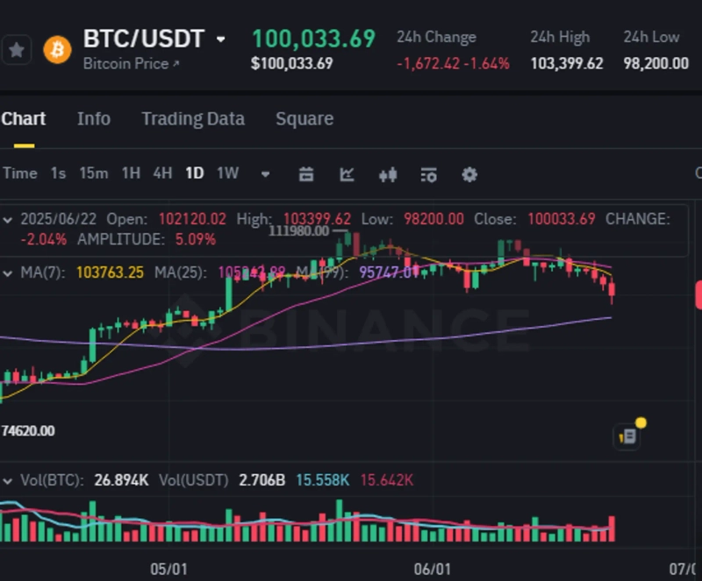Expand more time intervals dropdown arrow
Screen dimensions: 702x581
(266, 174)
